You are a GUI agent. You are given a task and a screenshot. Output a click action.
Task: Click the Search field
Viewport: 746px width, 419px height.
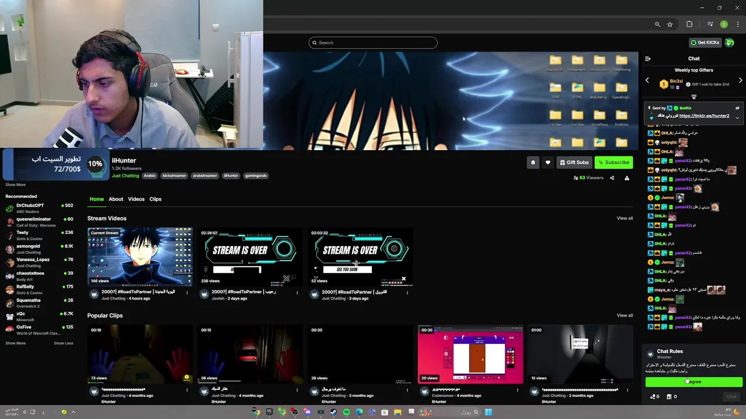tap(373, 42)
